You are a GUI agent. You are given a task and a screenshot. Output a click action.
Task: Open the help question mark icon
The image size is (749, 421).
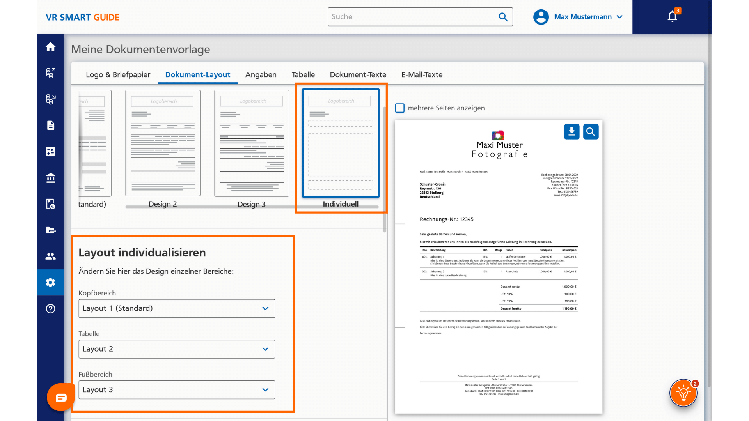point(50,309)
